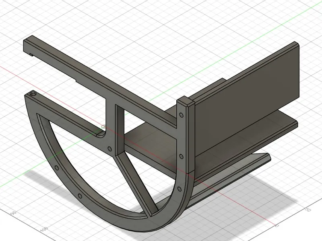Viewport: 322px width, 241px height.
Task: Click the "100" grid scale label
Action: point(44,229)
